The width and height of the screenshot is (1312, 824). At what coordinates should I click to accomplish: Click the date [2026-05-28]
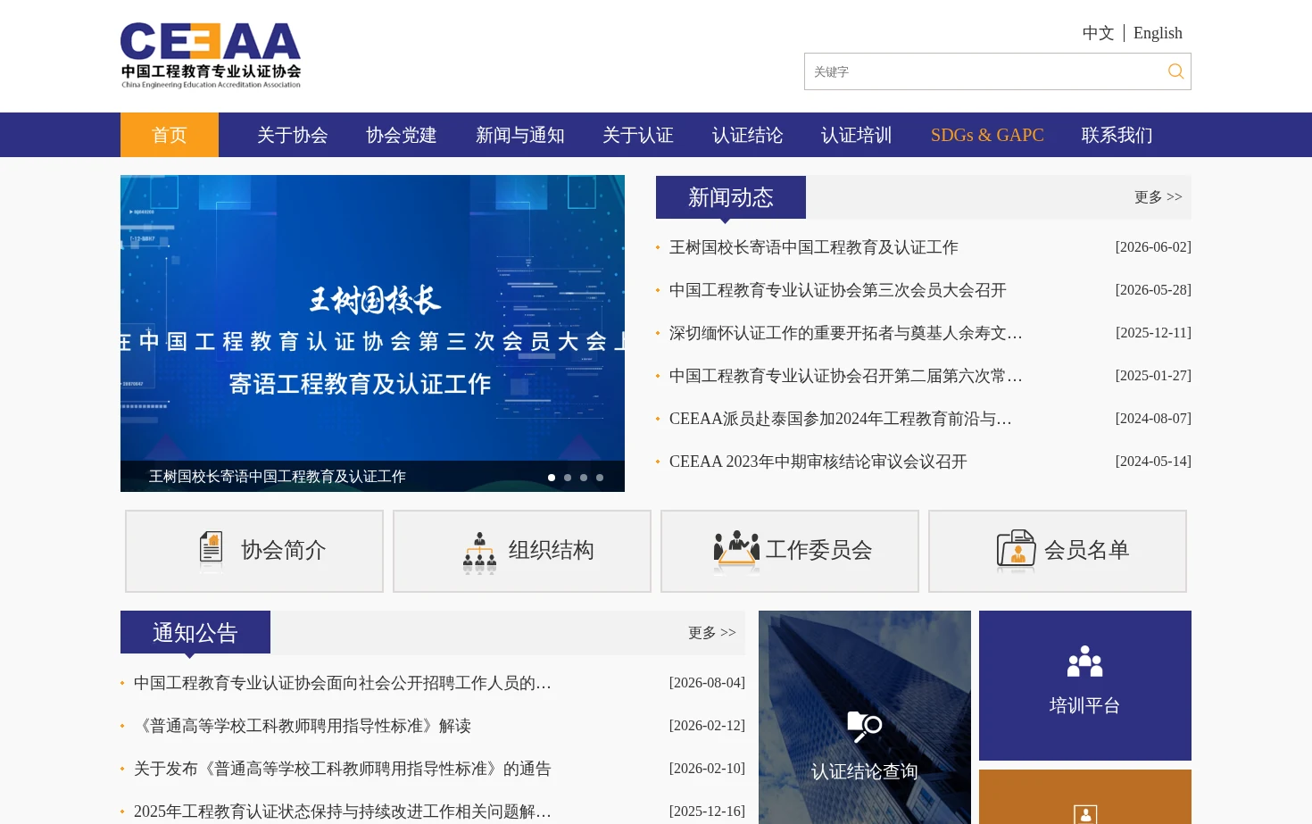pyautogui.click(x=1153, y=290)
